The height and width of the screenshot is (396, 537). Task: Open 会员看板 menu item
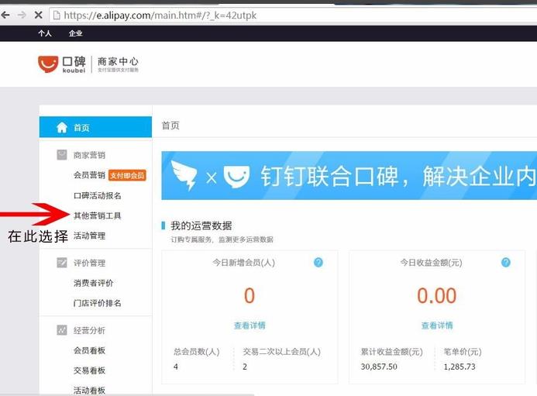89,350
